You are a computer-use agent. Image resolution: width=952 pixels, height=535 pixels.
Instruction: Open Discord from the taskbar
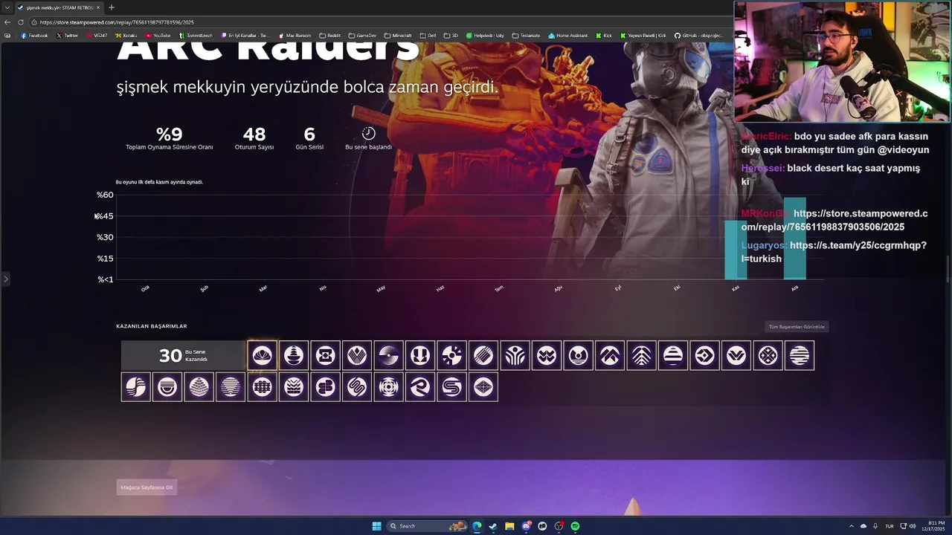click(x=526, y=526)
